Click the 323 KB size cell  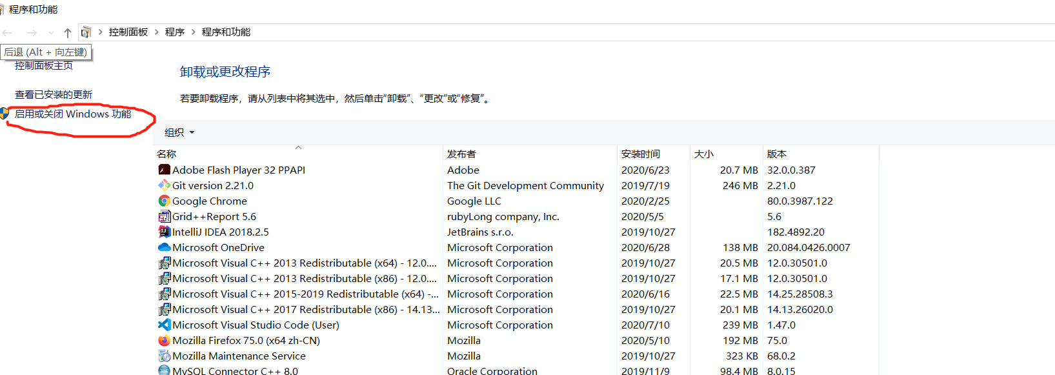[742, 356]
